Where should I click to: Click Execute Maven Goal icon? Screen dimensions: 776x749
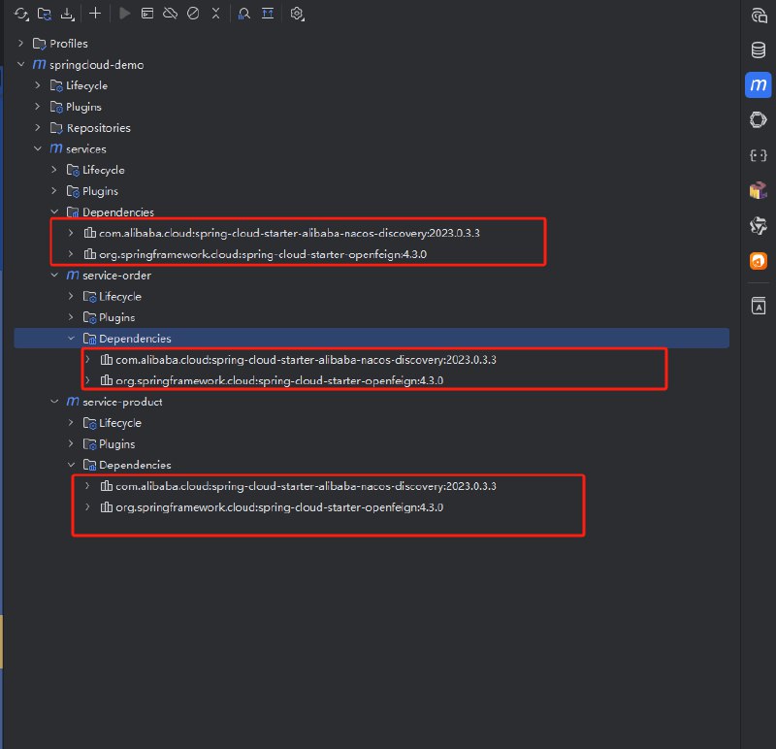click(x=146, y=14)
